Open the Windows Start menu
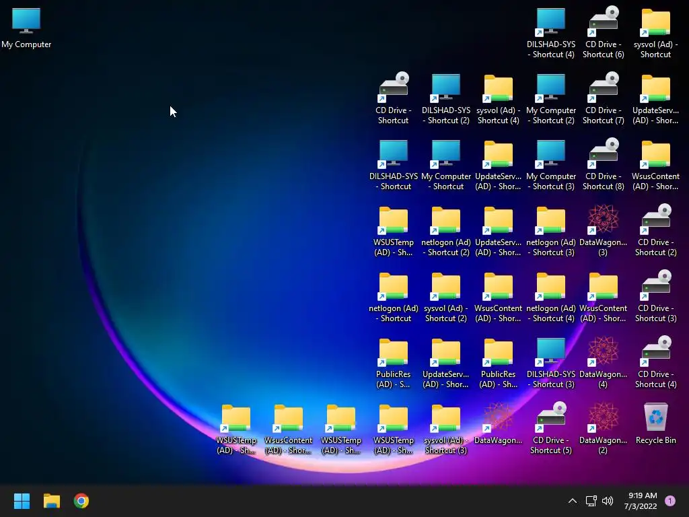 (22, 501)
